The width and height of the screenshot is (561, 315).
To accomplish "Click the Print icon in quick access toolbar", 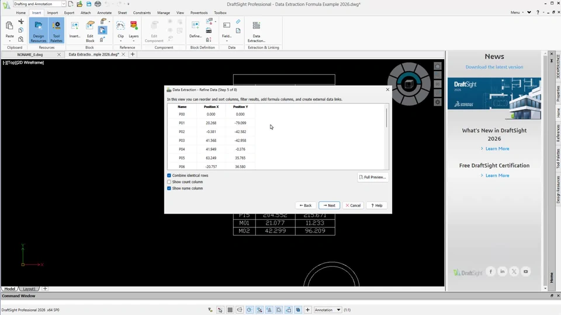I will (x=98, y=4).
